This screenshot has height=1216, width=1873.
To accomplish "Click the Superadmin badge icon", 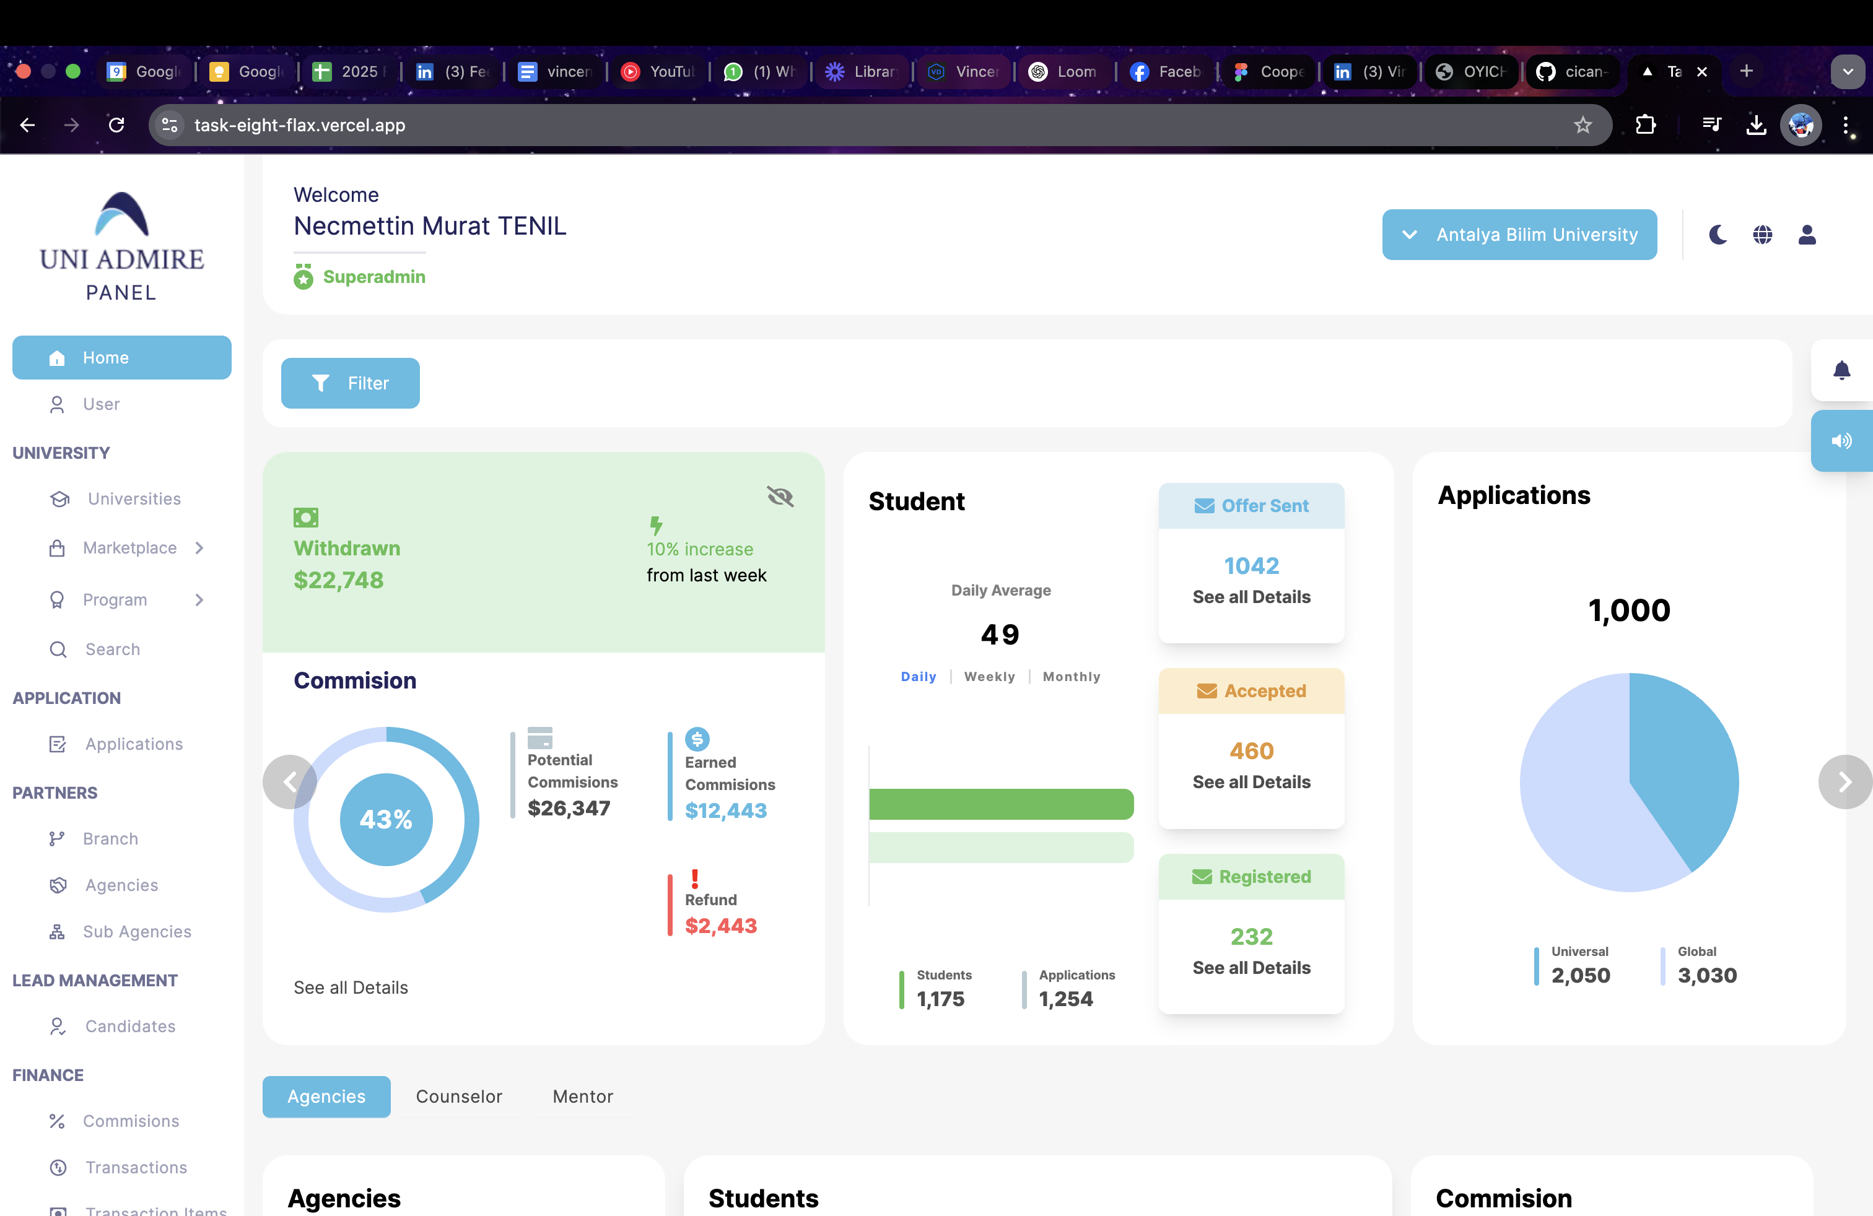I will [303, 277].
